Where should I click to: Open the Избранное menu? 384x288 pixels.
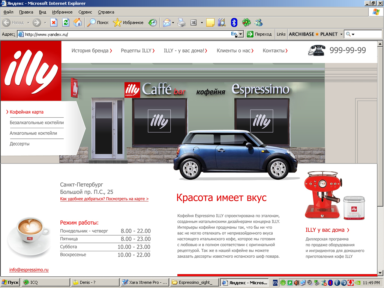click(63, 12)
